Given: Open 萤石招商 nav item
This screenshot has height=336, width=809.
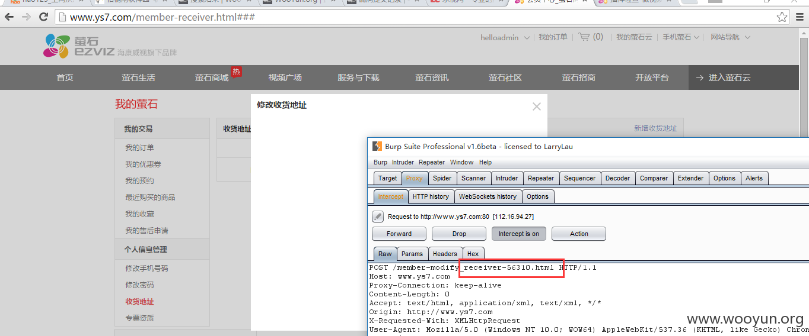Looking at the screenshot, I should [579, 77].
